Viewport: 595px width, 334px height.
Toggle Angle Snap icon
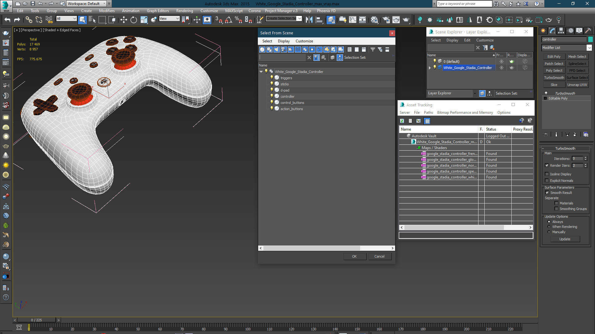click(228, 20)
